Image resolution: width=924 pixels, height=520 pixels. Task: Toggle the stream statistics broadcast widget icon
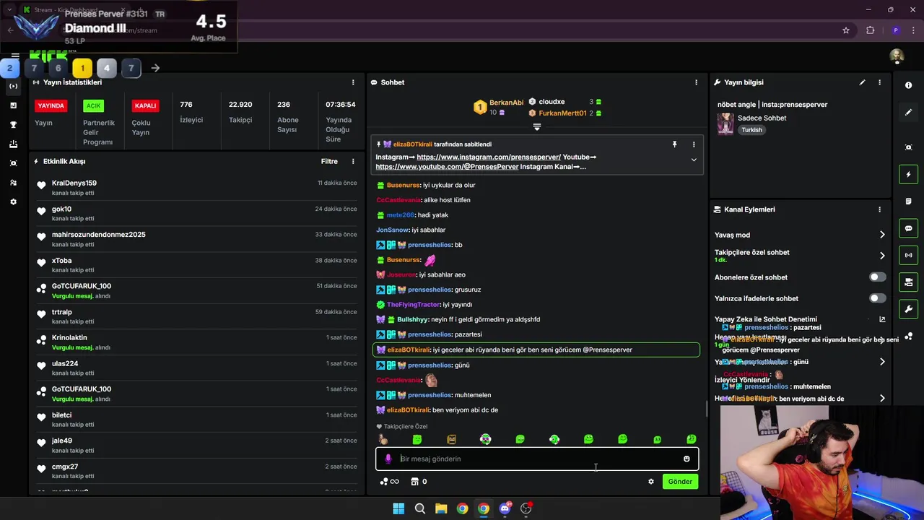click(908, 255)
